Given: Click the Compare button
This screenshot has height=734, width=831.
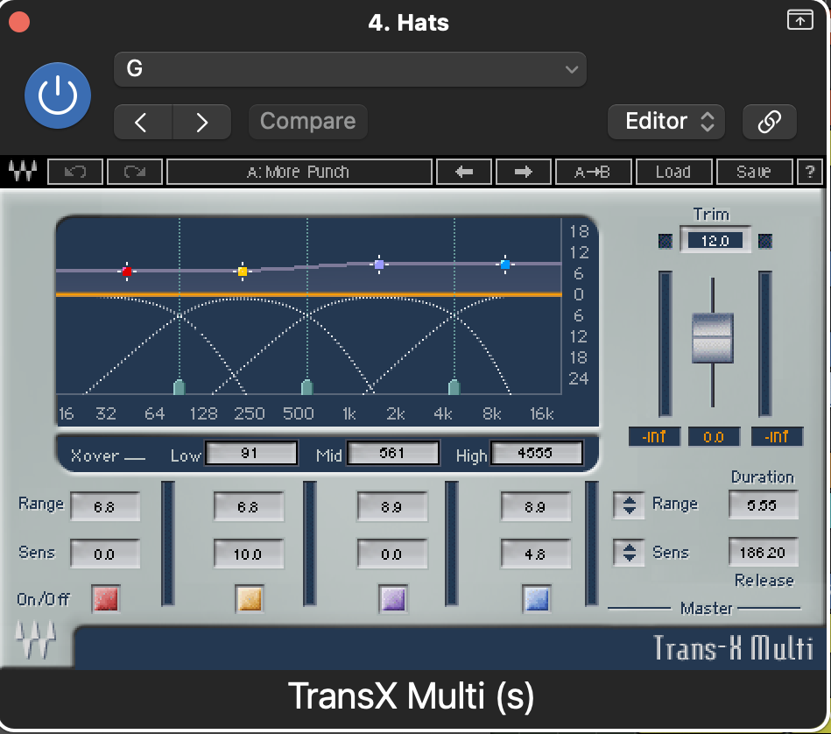Looking at the screenshot, I should [307, 122].
